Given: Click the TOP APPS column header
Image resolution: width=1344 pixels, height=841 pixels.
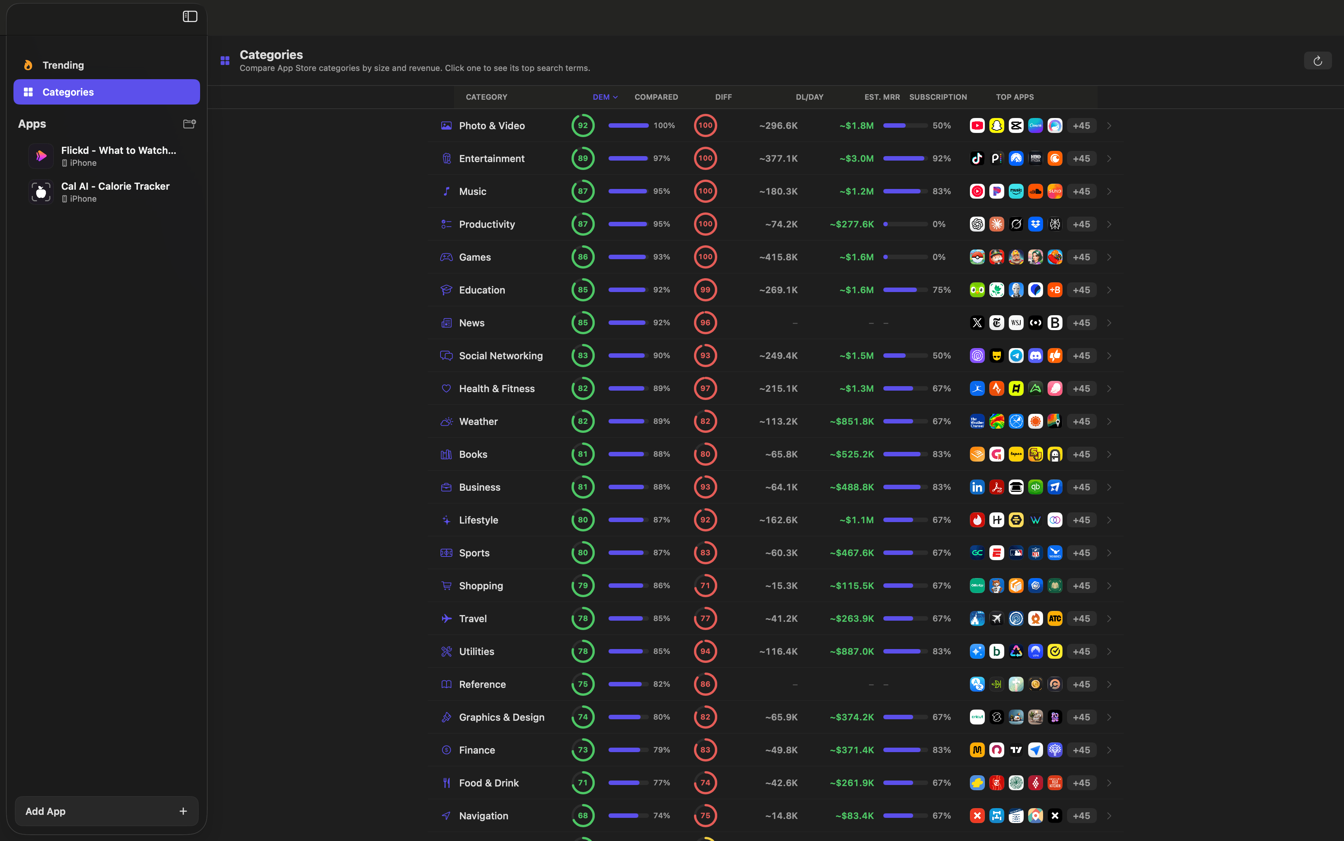Looking at the screenshot, I should click(x=1015, y=97).
